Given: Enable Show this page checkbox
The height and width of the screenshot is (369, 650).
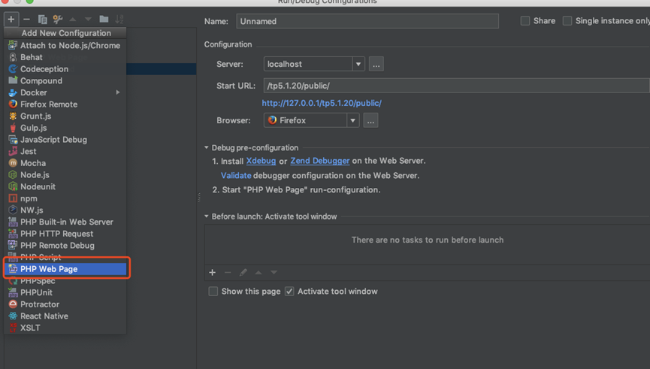Looking at the screenshot, I should (213, 292).
